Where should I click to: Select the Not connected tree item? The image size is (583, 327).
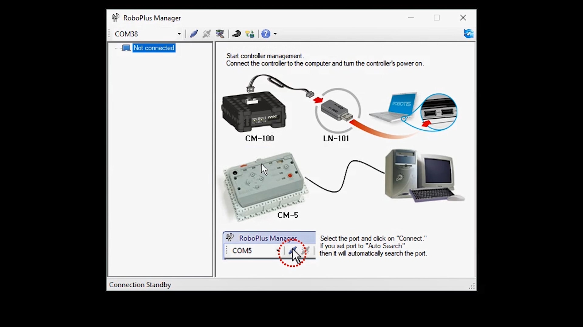154,48
